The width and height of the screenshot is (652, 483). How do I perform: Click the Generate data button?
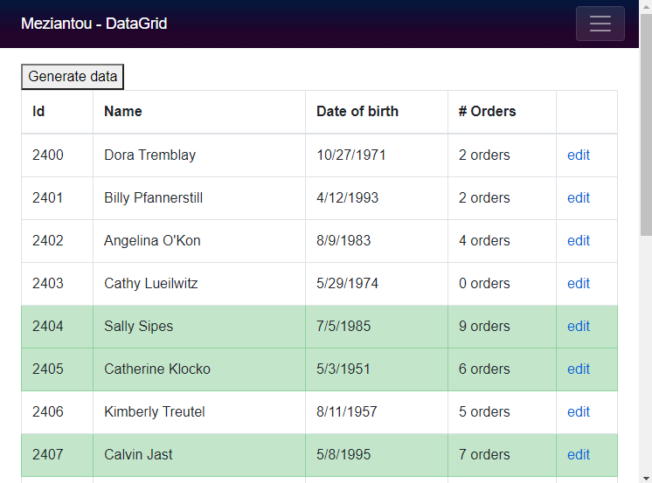pyautogui.click(x=73, y=77)
